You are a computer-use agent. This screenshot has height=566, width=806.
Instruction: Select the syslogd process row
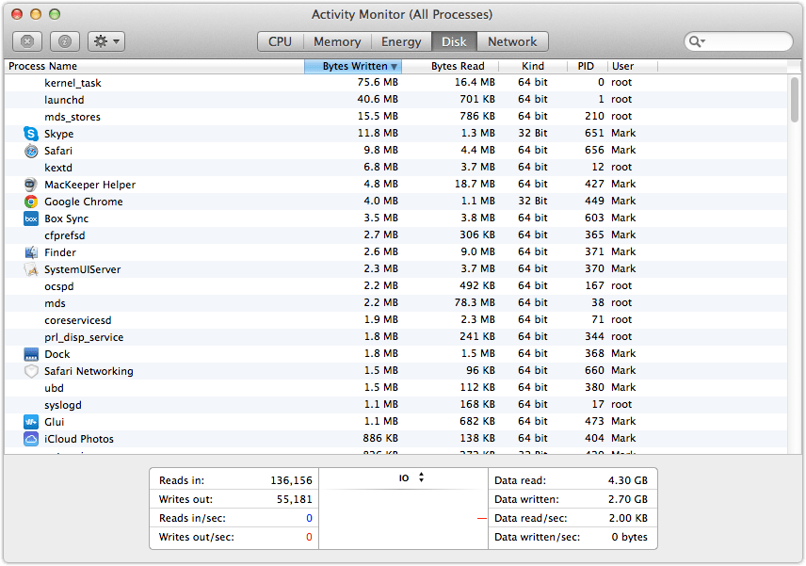pyautogui.click(x=395, y=405)
